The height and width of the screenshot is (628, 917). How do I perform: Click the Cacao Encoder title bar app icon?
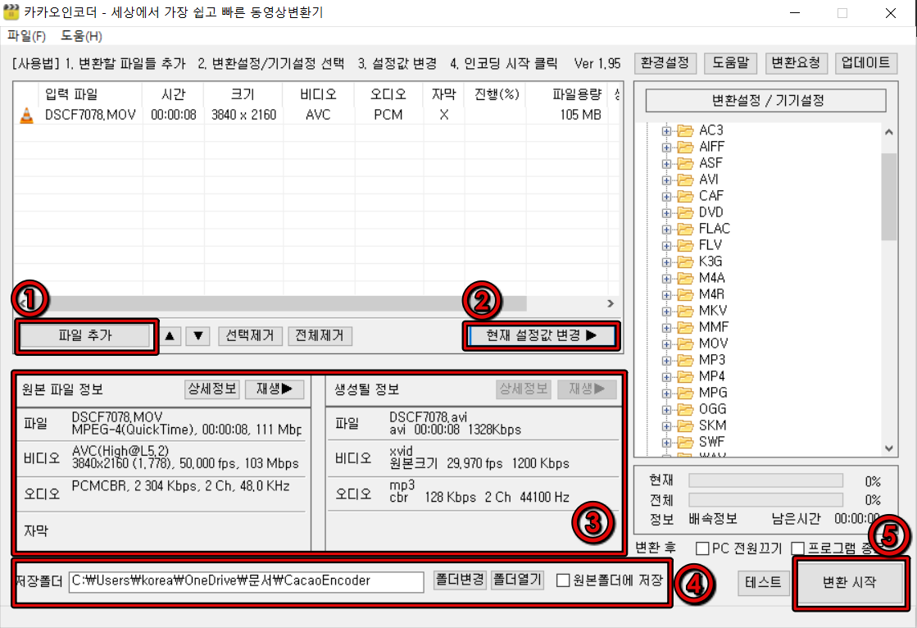pyautogui.click(x=11, y=11)
